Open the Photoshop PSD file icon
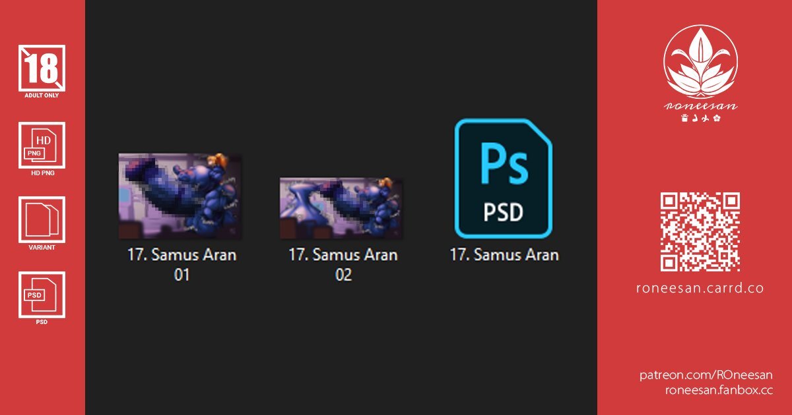This screenshot has height=415, width=792. 504,179
